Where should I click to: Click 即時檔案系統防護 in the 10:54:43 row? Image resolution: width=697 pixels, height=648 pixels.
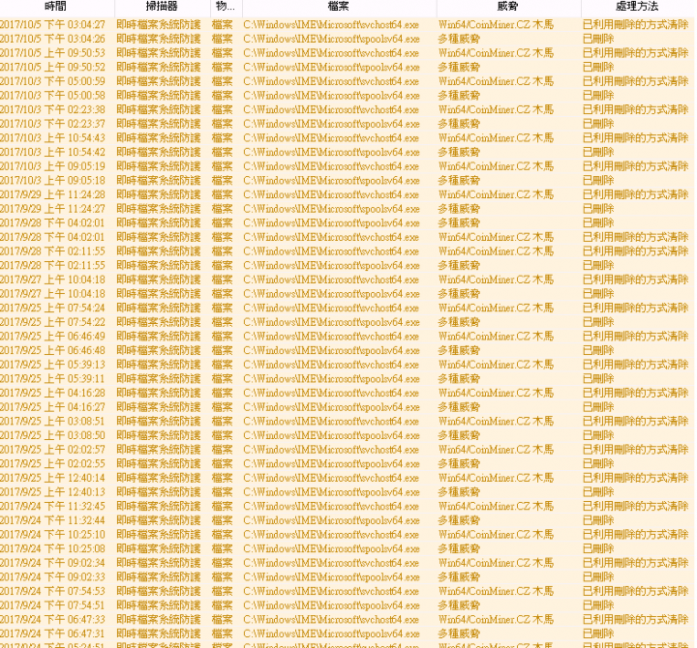[x=158, y=138]
